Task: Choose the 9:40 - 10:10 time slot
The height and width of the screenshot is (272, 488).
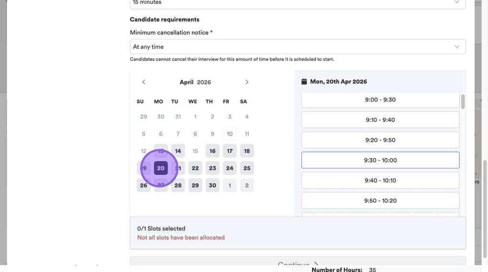Action: click(380, 180)
